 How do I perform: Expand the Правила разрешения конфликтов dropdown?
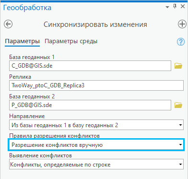coord(180,145)
